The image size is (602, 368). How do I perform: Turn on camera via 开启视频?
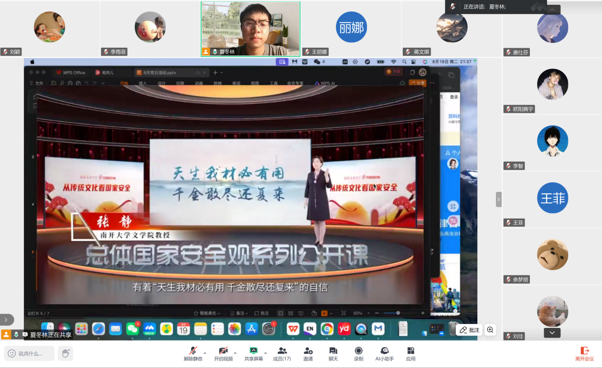(223, 354)
